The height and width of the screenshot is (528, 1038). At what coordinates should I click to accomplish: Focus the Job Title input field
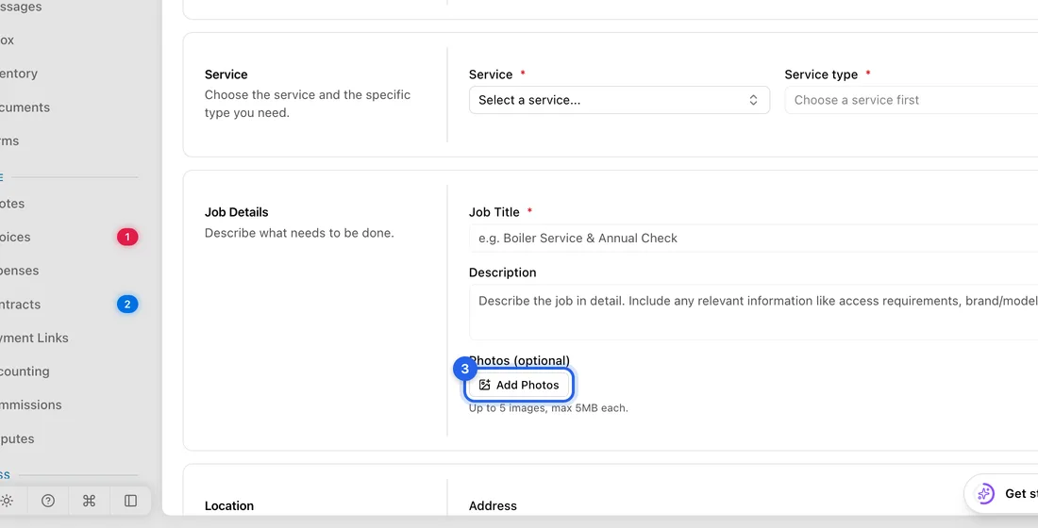click(x=753, y=239)
